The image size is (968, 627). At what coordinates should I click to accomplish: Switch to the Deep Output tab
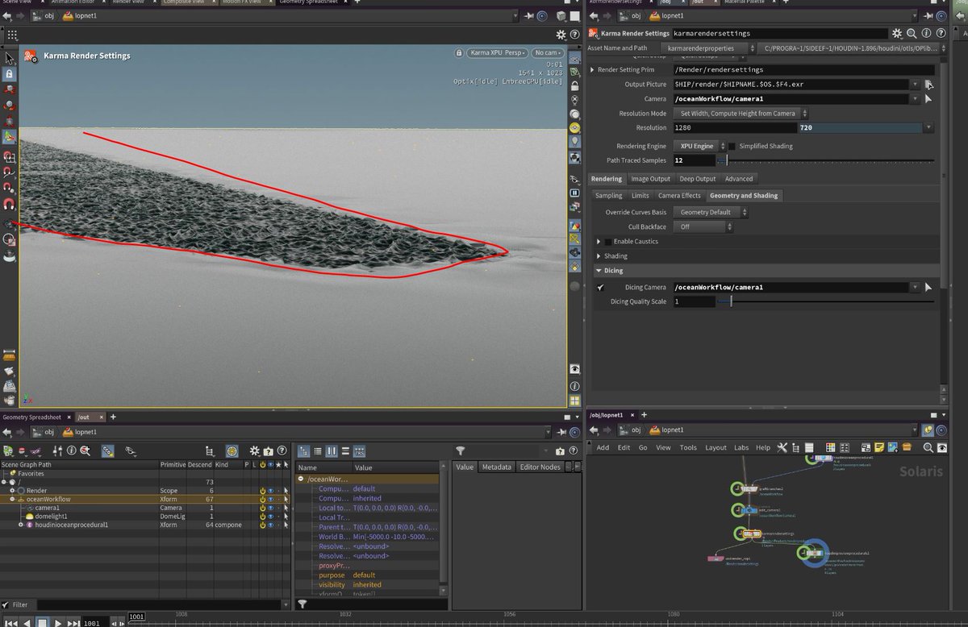[x=697, y=178]
